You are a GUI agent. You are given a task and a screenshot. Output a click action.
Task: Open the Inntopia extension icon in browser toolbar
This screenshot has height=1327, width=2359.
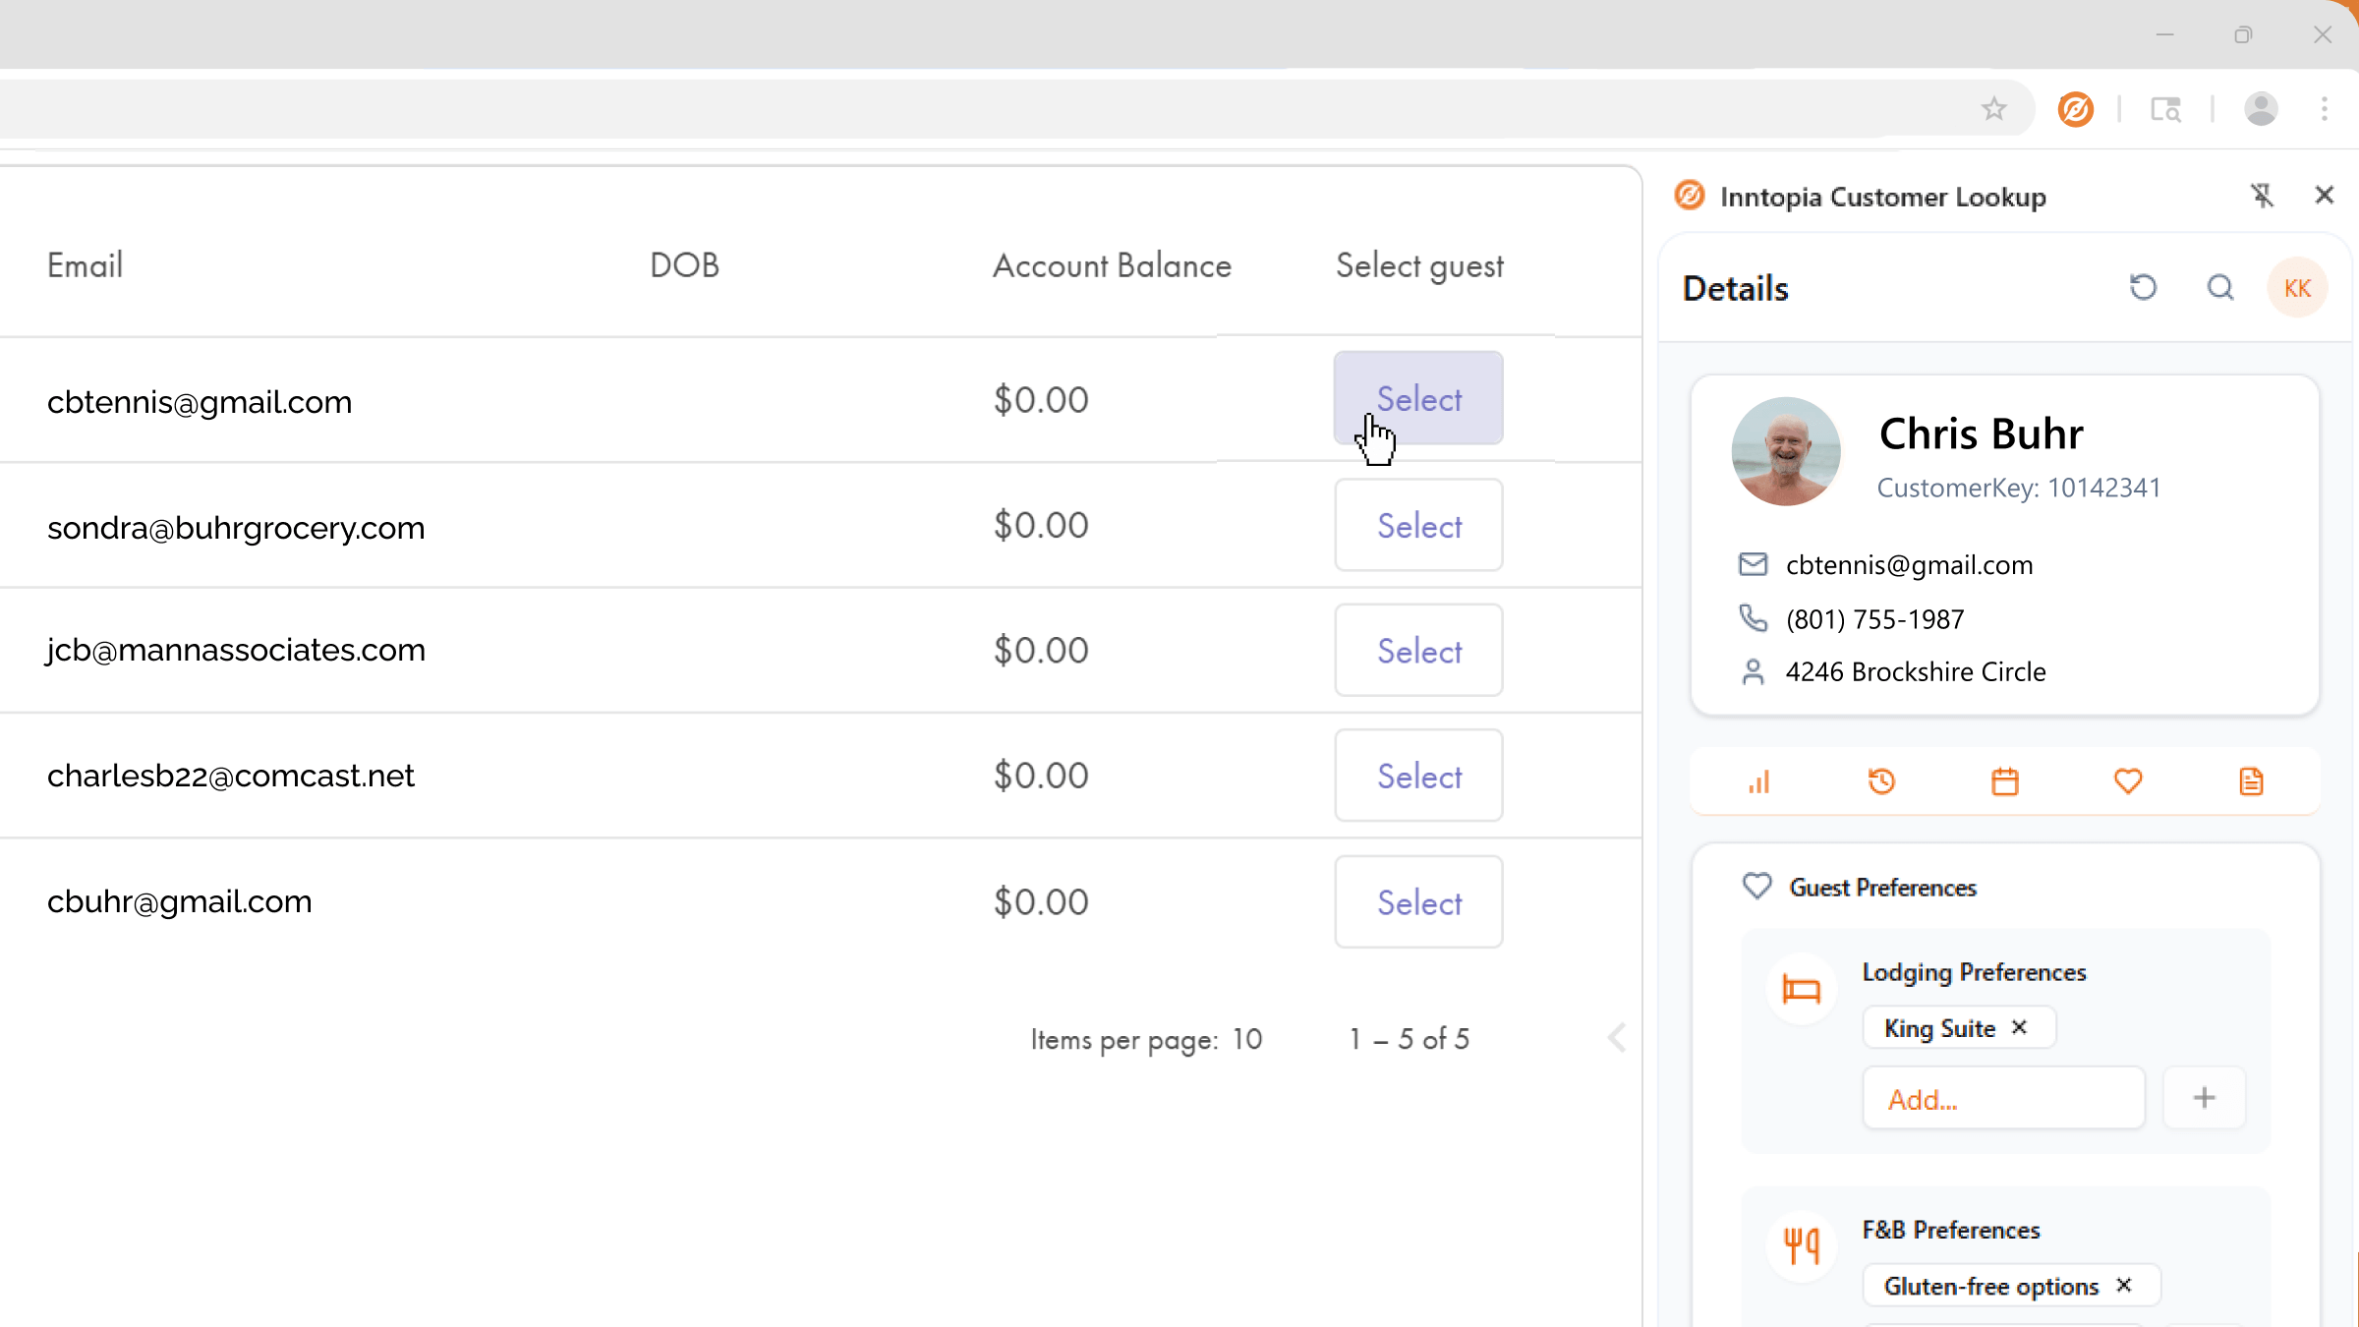2075,109
